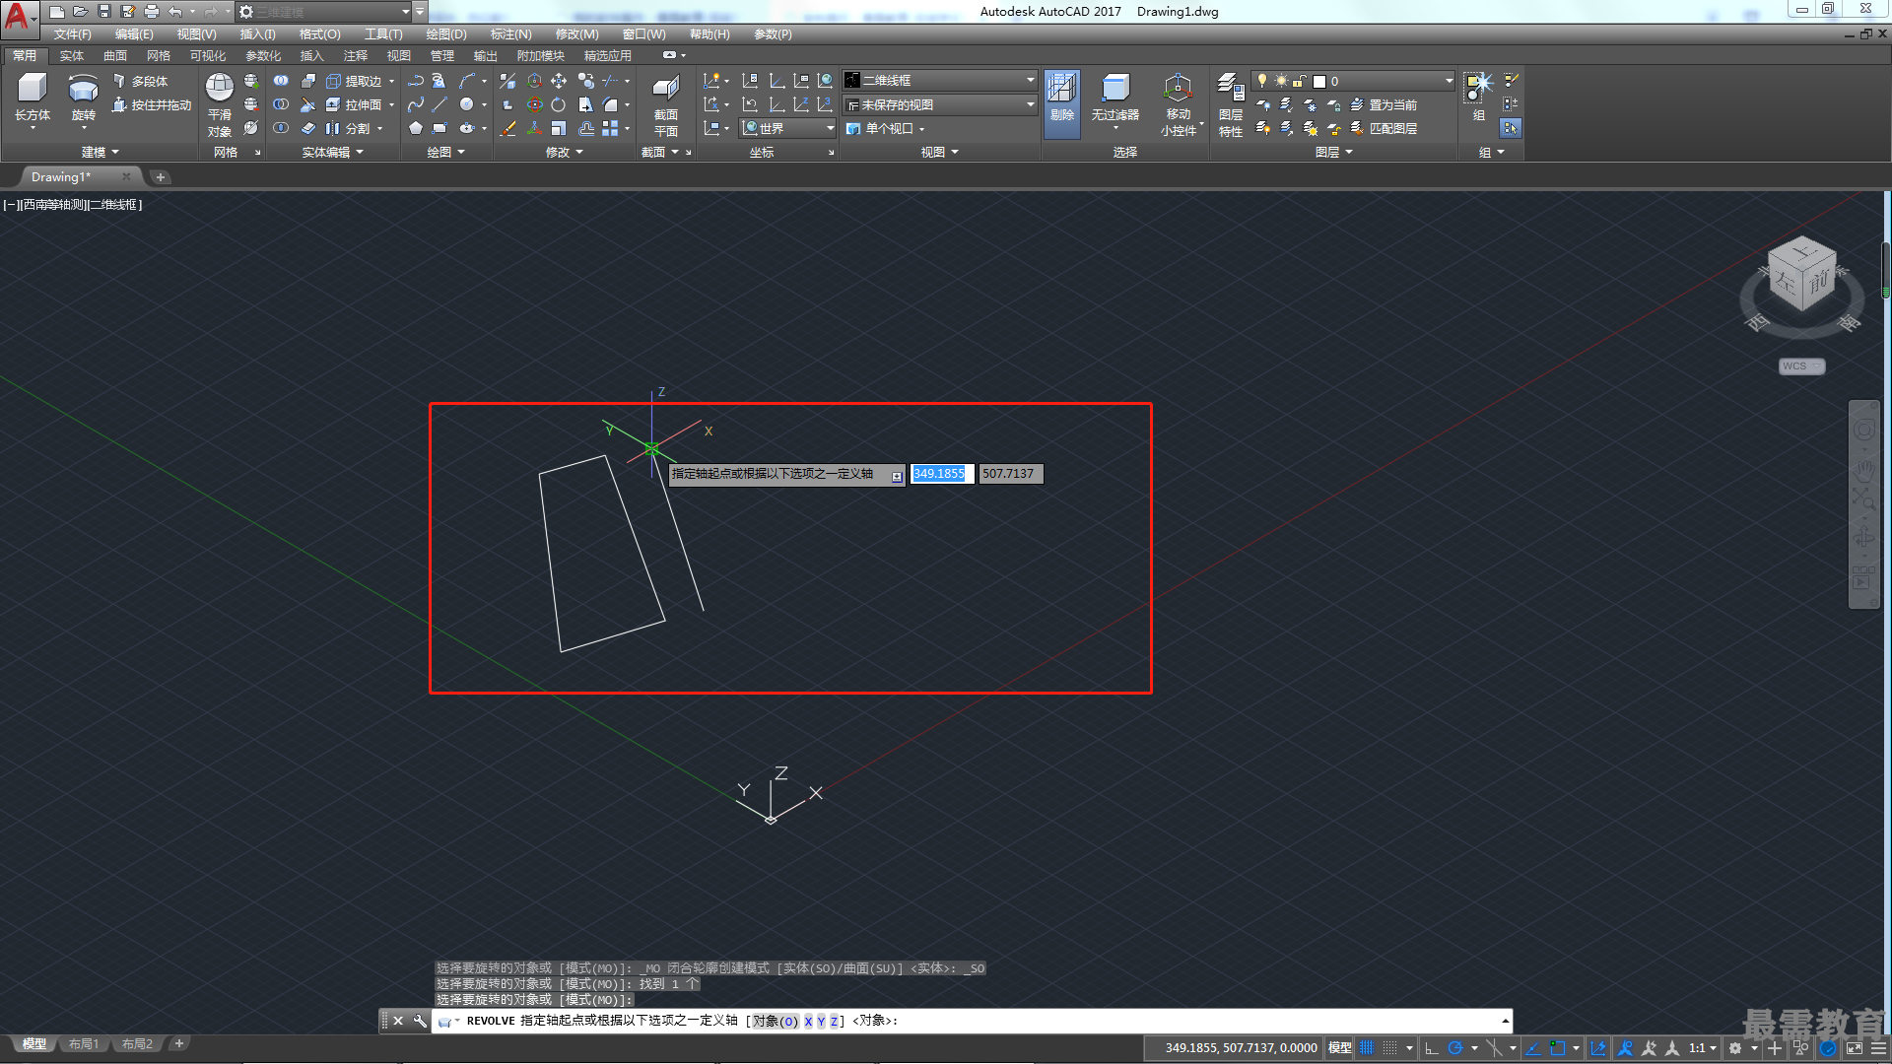Open the World (世界) UCS dropdown
1892x1064 pixels.
coord(787,128)
